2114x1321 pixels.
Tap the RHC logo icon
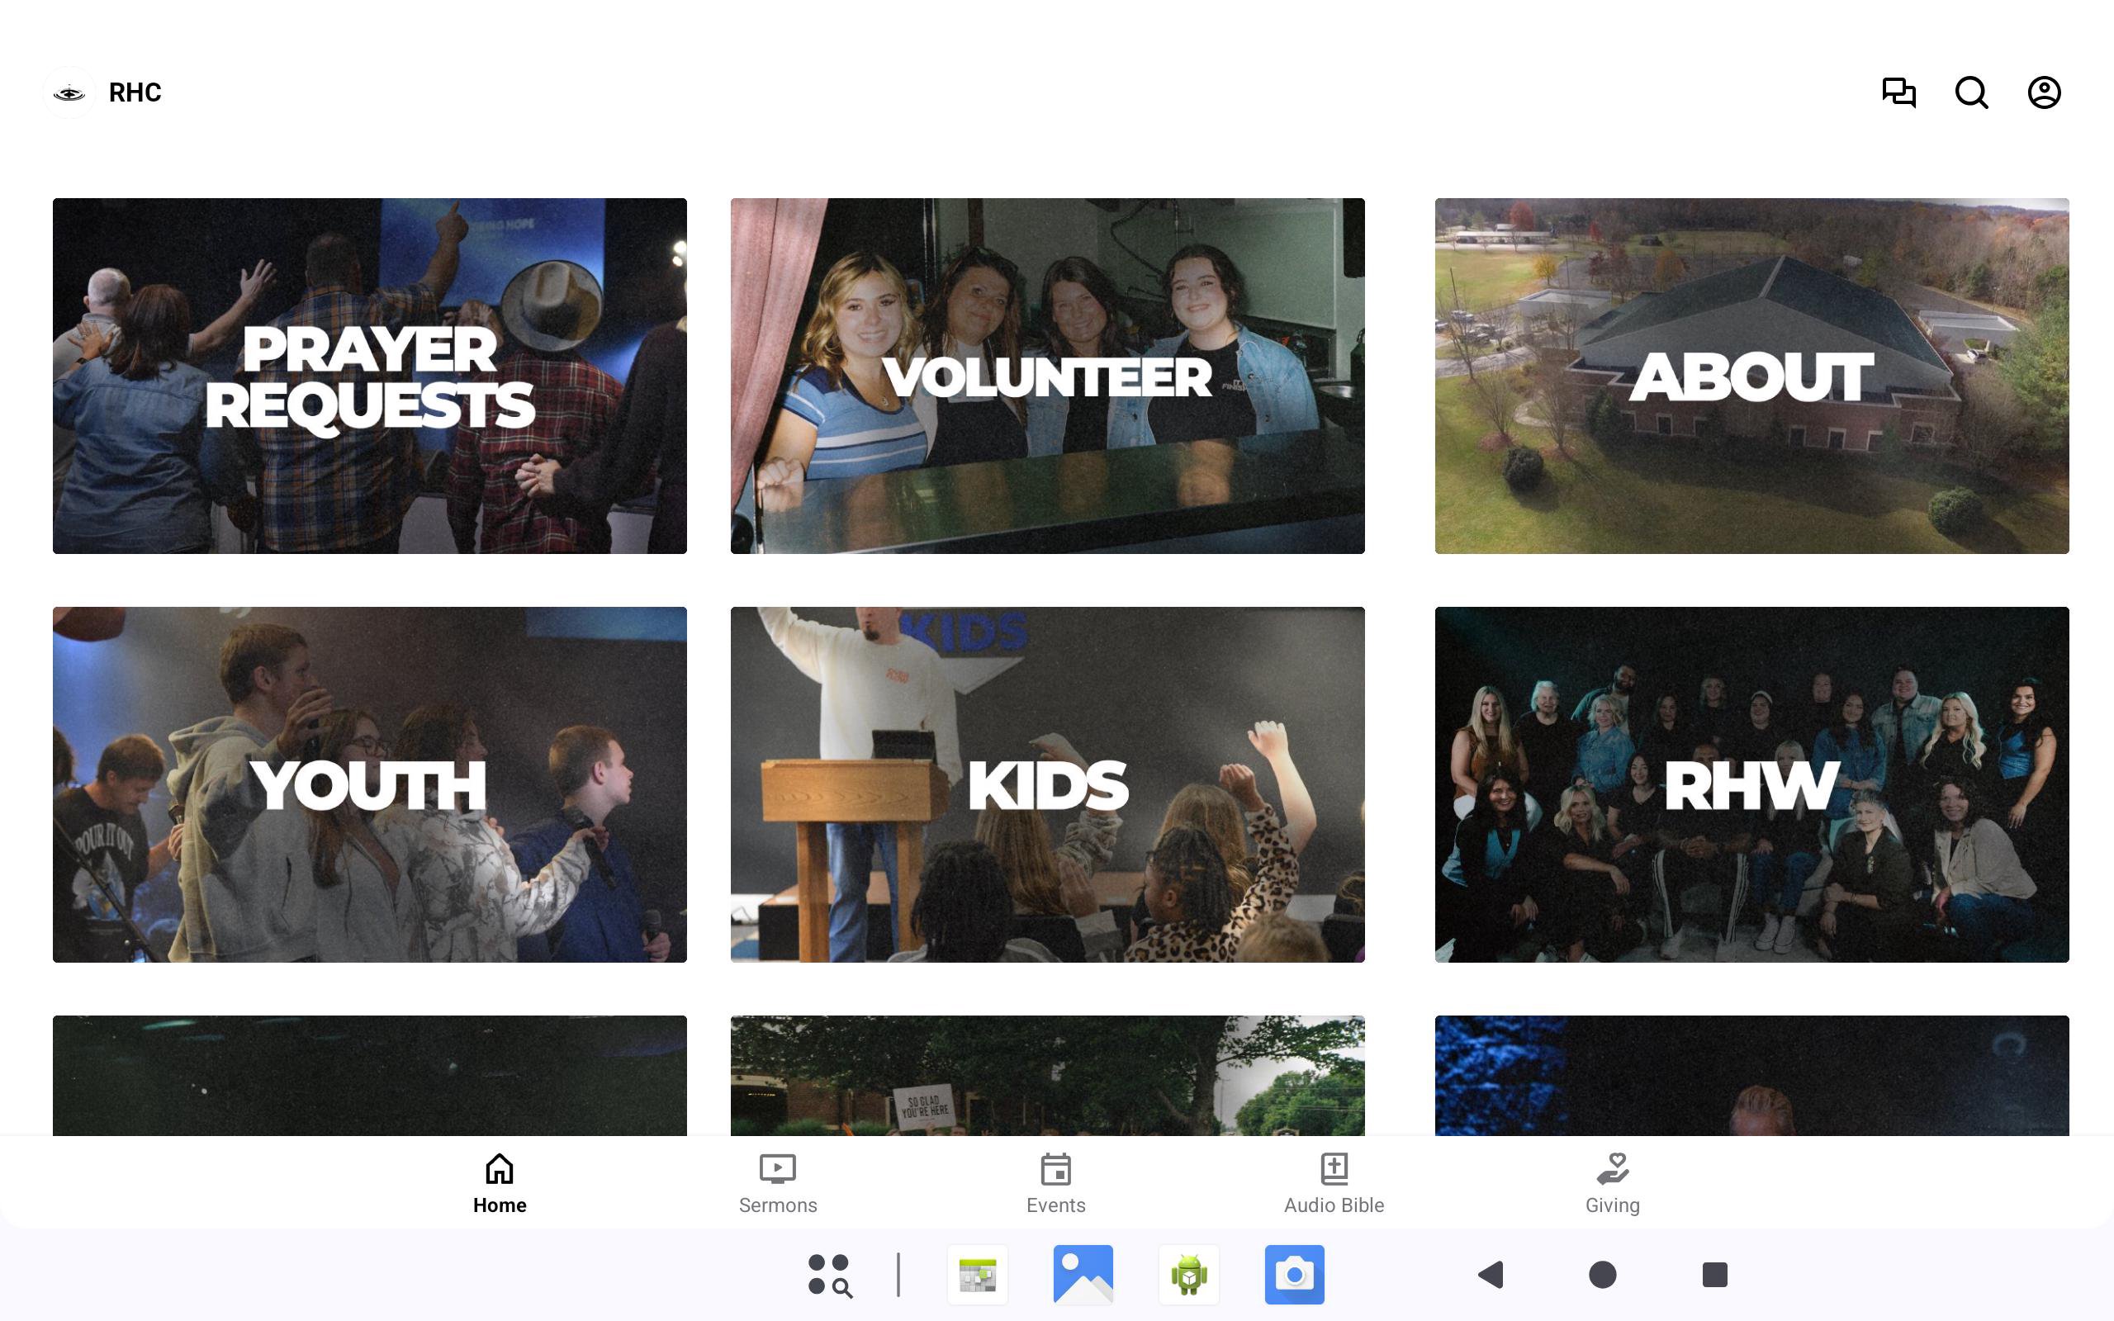pyautogui.click(x=69, y=92)
